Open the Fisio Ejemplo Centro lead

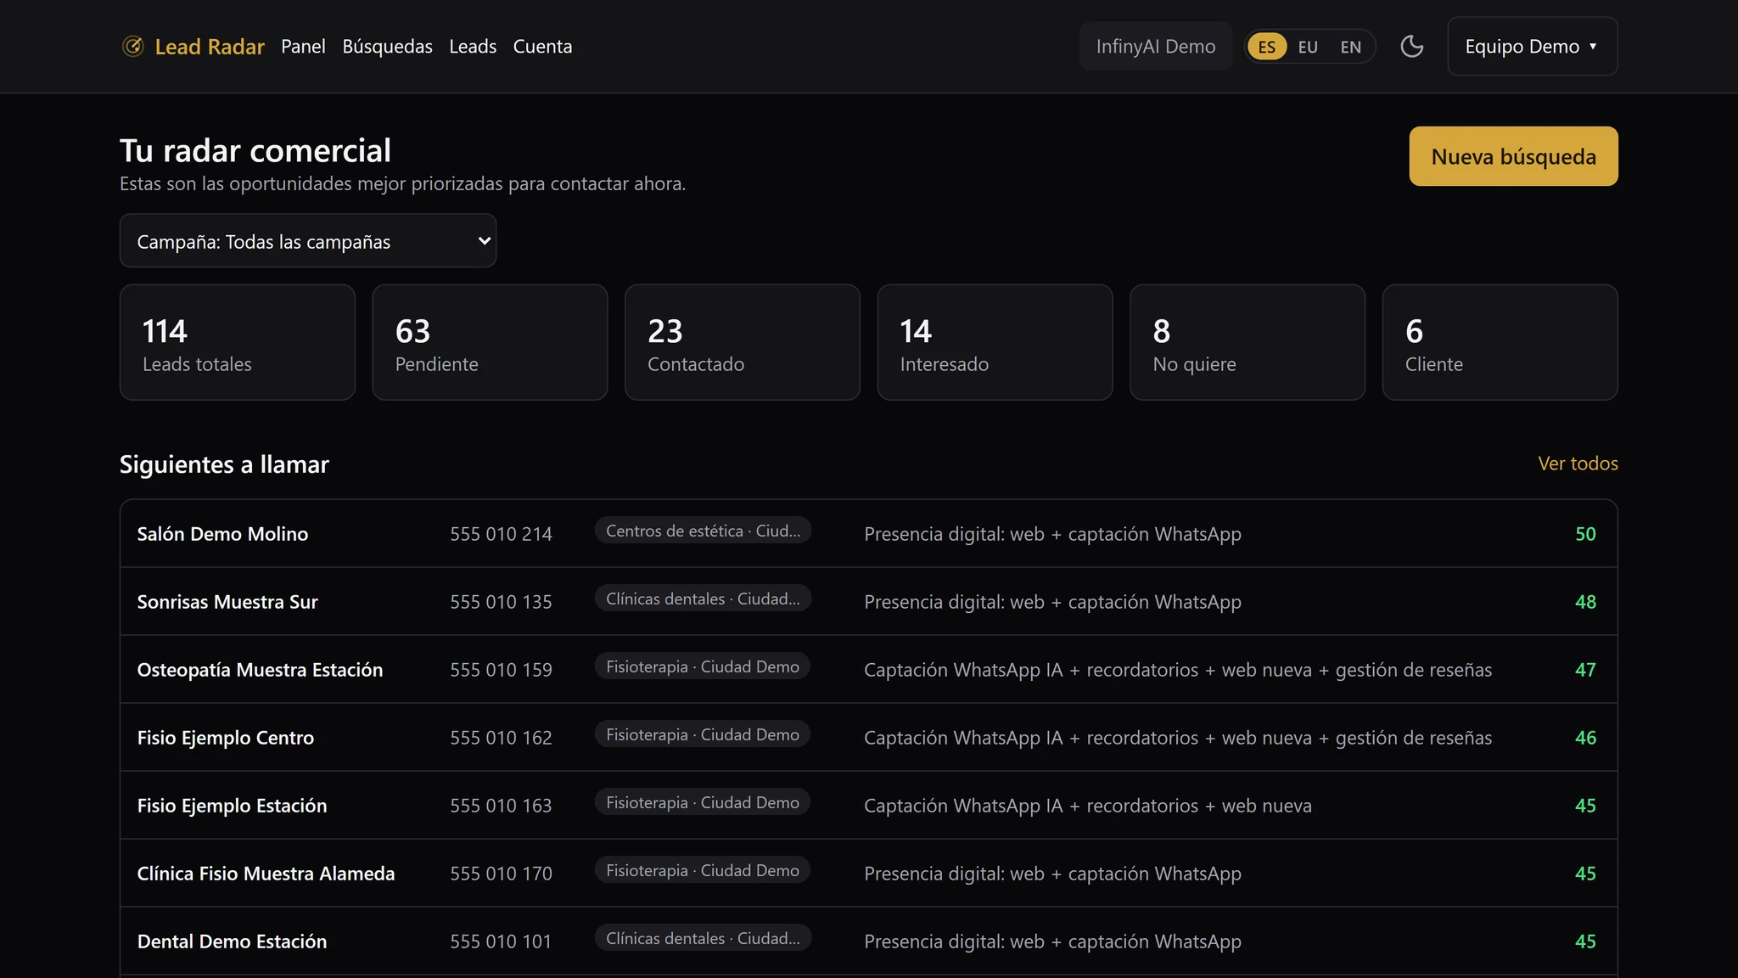pos(869,738)
